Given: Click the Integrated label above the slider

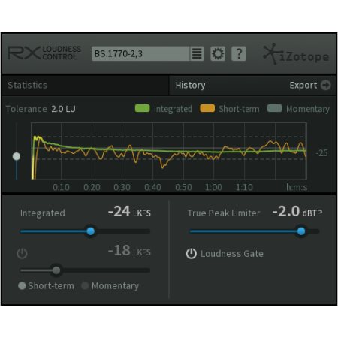Looking at the screenshot, I should [x=43, y=213].
